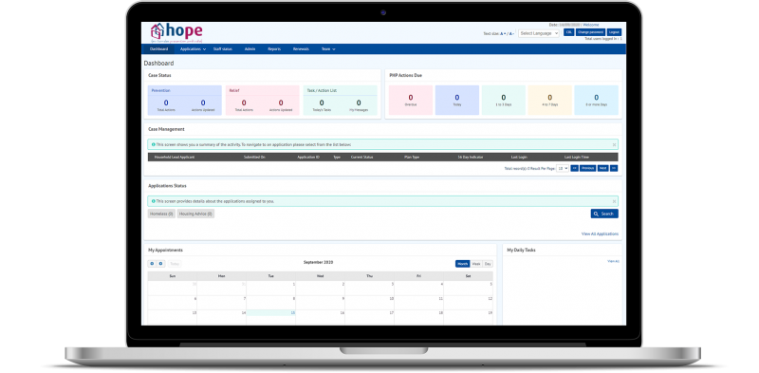Sort by Submitted On column

[x=254, y=157]
